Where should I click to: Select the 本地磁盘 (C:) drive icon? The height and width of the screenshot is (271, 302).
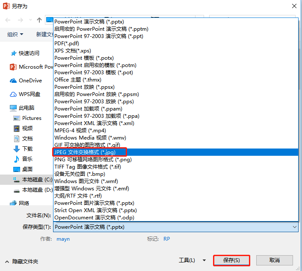16,180
